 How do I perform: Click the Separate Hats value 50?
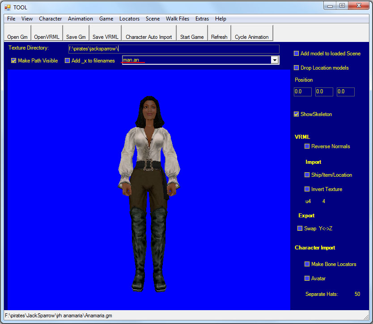357,294
